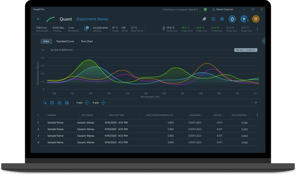
Task: Click the Experiment Name title link
Action: (92, 19)
